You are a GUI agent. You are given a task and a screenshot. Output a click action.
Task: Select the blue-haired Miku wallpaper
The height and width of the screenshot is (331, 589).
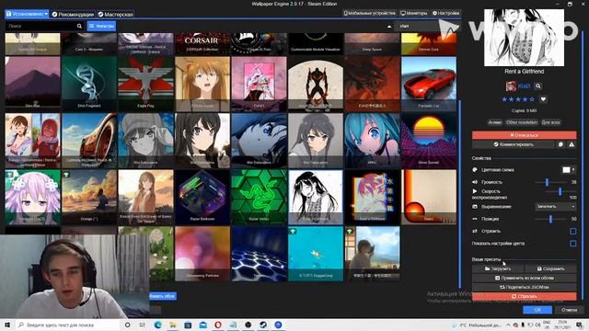click(x=372, y=141)
